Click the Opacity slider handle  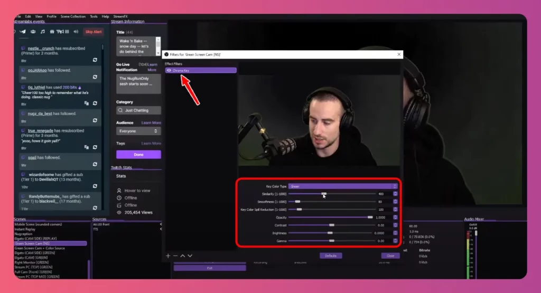point(370,217)
